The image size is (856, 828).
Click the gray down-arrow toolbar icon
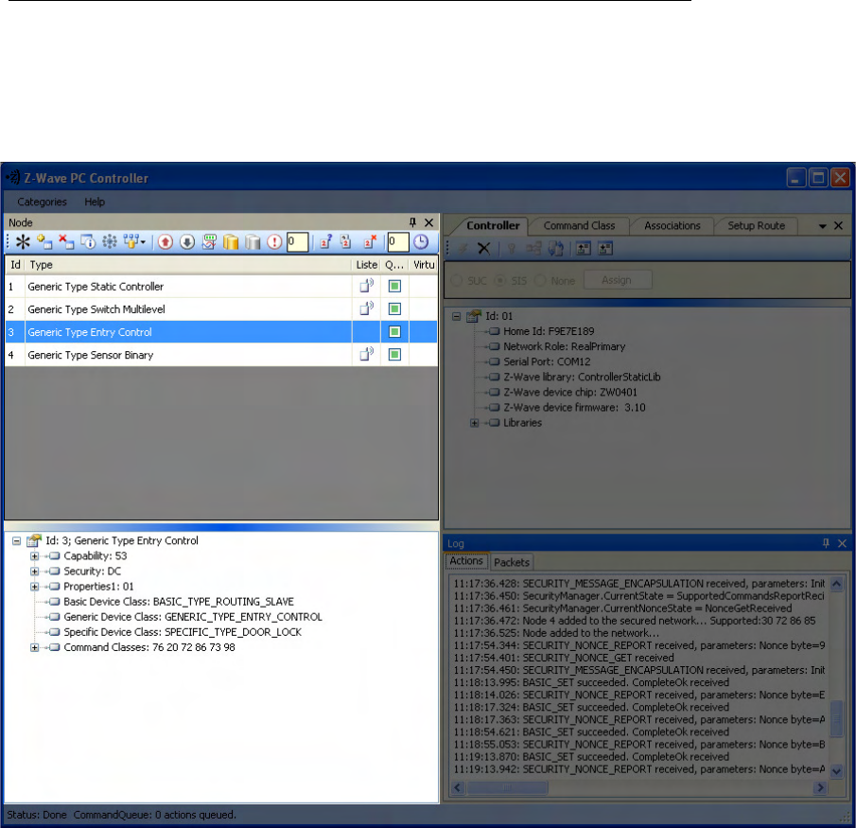pos(187,242)
